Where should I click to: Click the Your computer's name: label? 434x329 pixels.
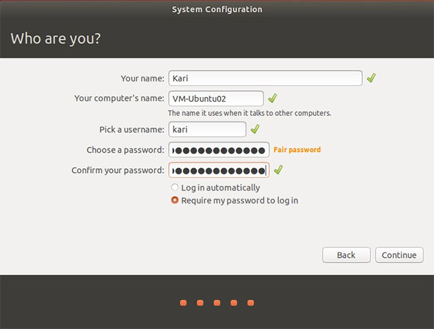[119, 98]
